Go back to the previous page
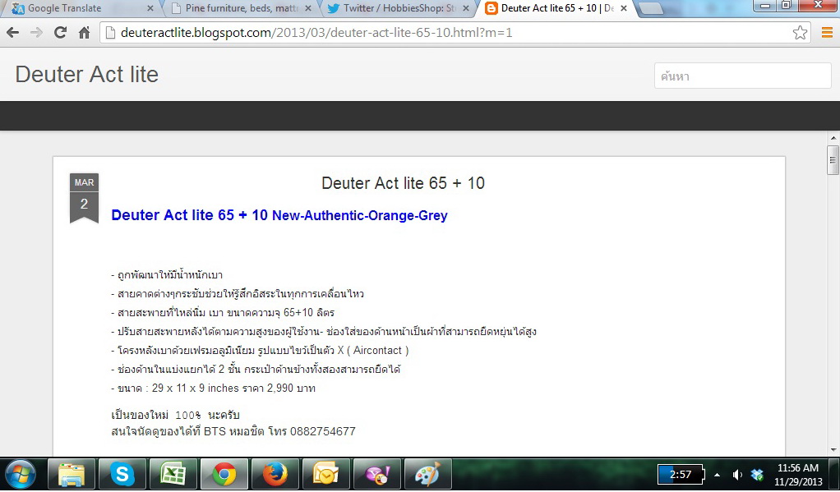Image resolution: width=840 pixels, height=492 pixels. pos(13,33)
